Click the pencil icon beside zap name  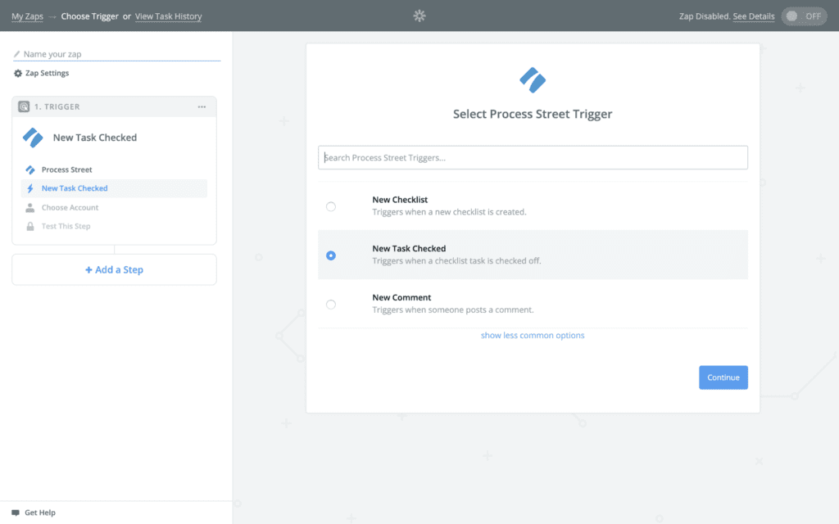(16, 54)
